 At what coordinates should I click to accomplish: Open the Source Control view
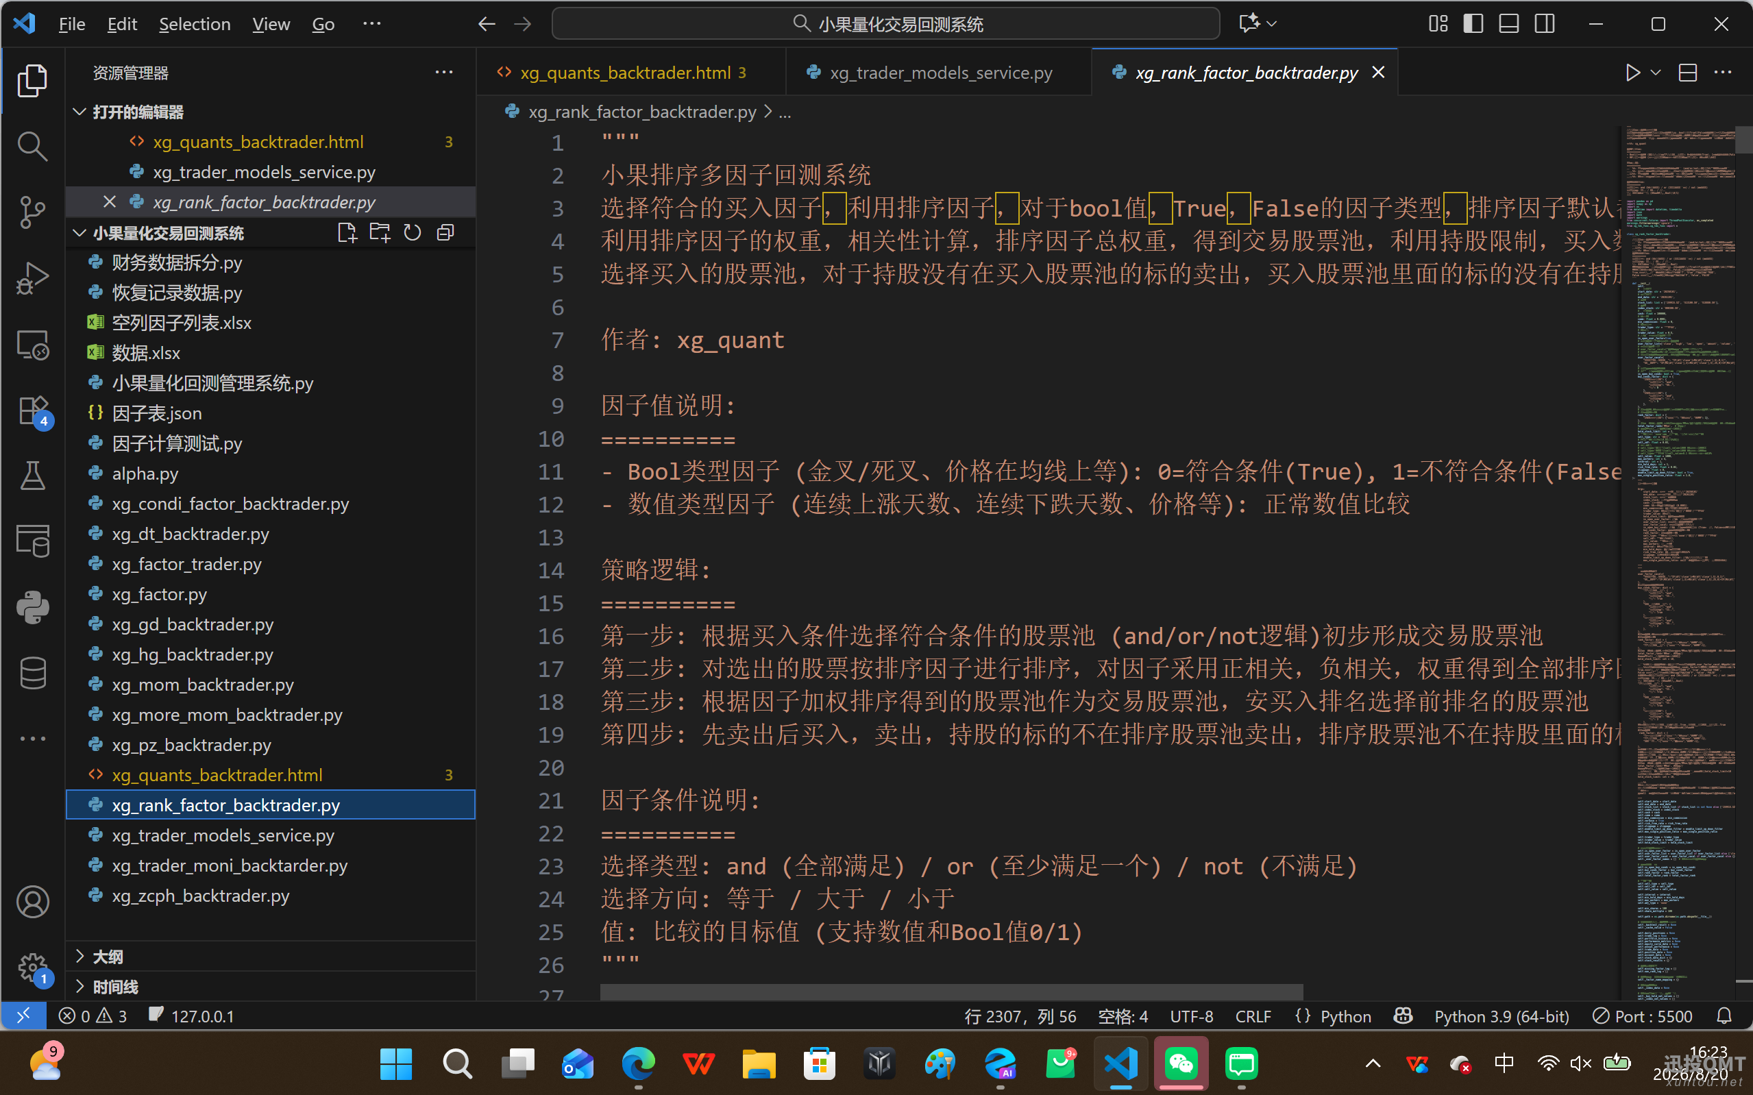tap(33, 212)
